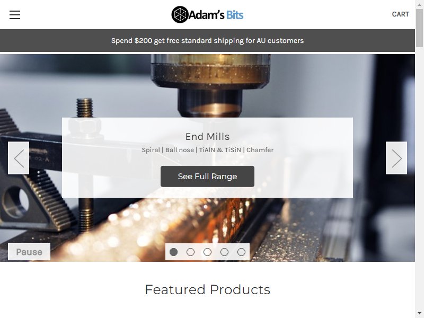424x318 pixels.
Task: Select the fourth carousel slide dot
Action: (224, 252)
